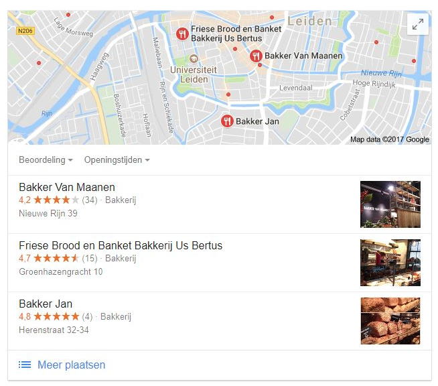438x386 pixels.
Task: Click the Leiden city label on map
Action: [x=309, y=21]
